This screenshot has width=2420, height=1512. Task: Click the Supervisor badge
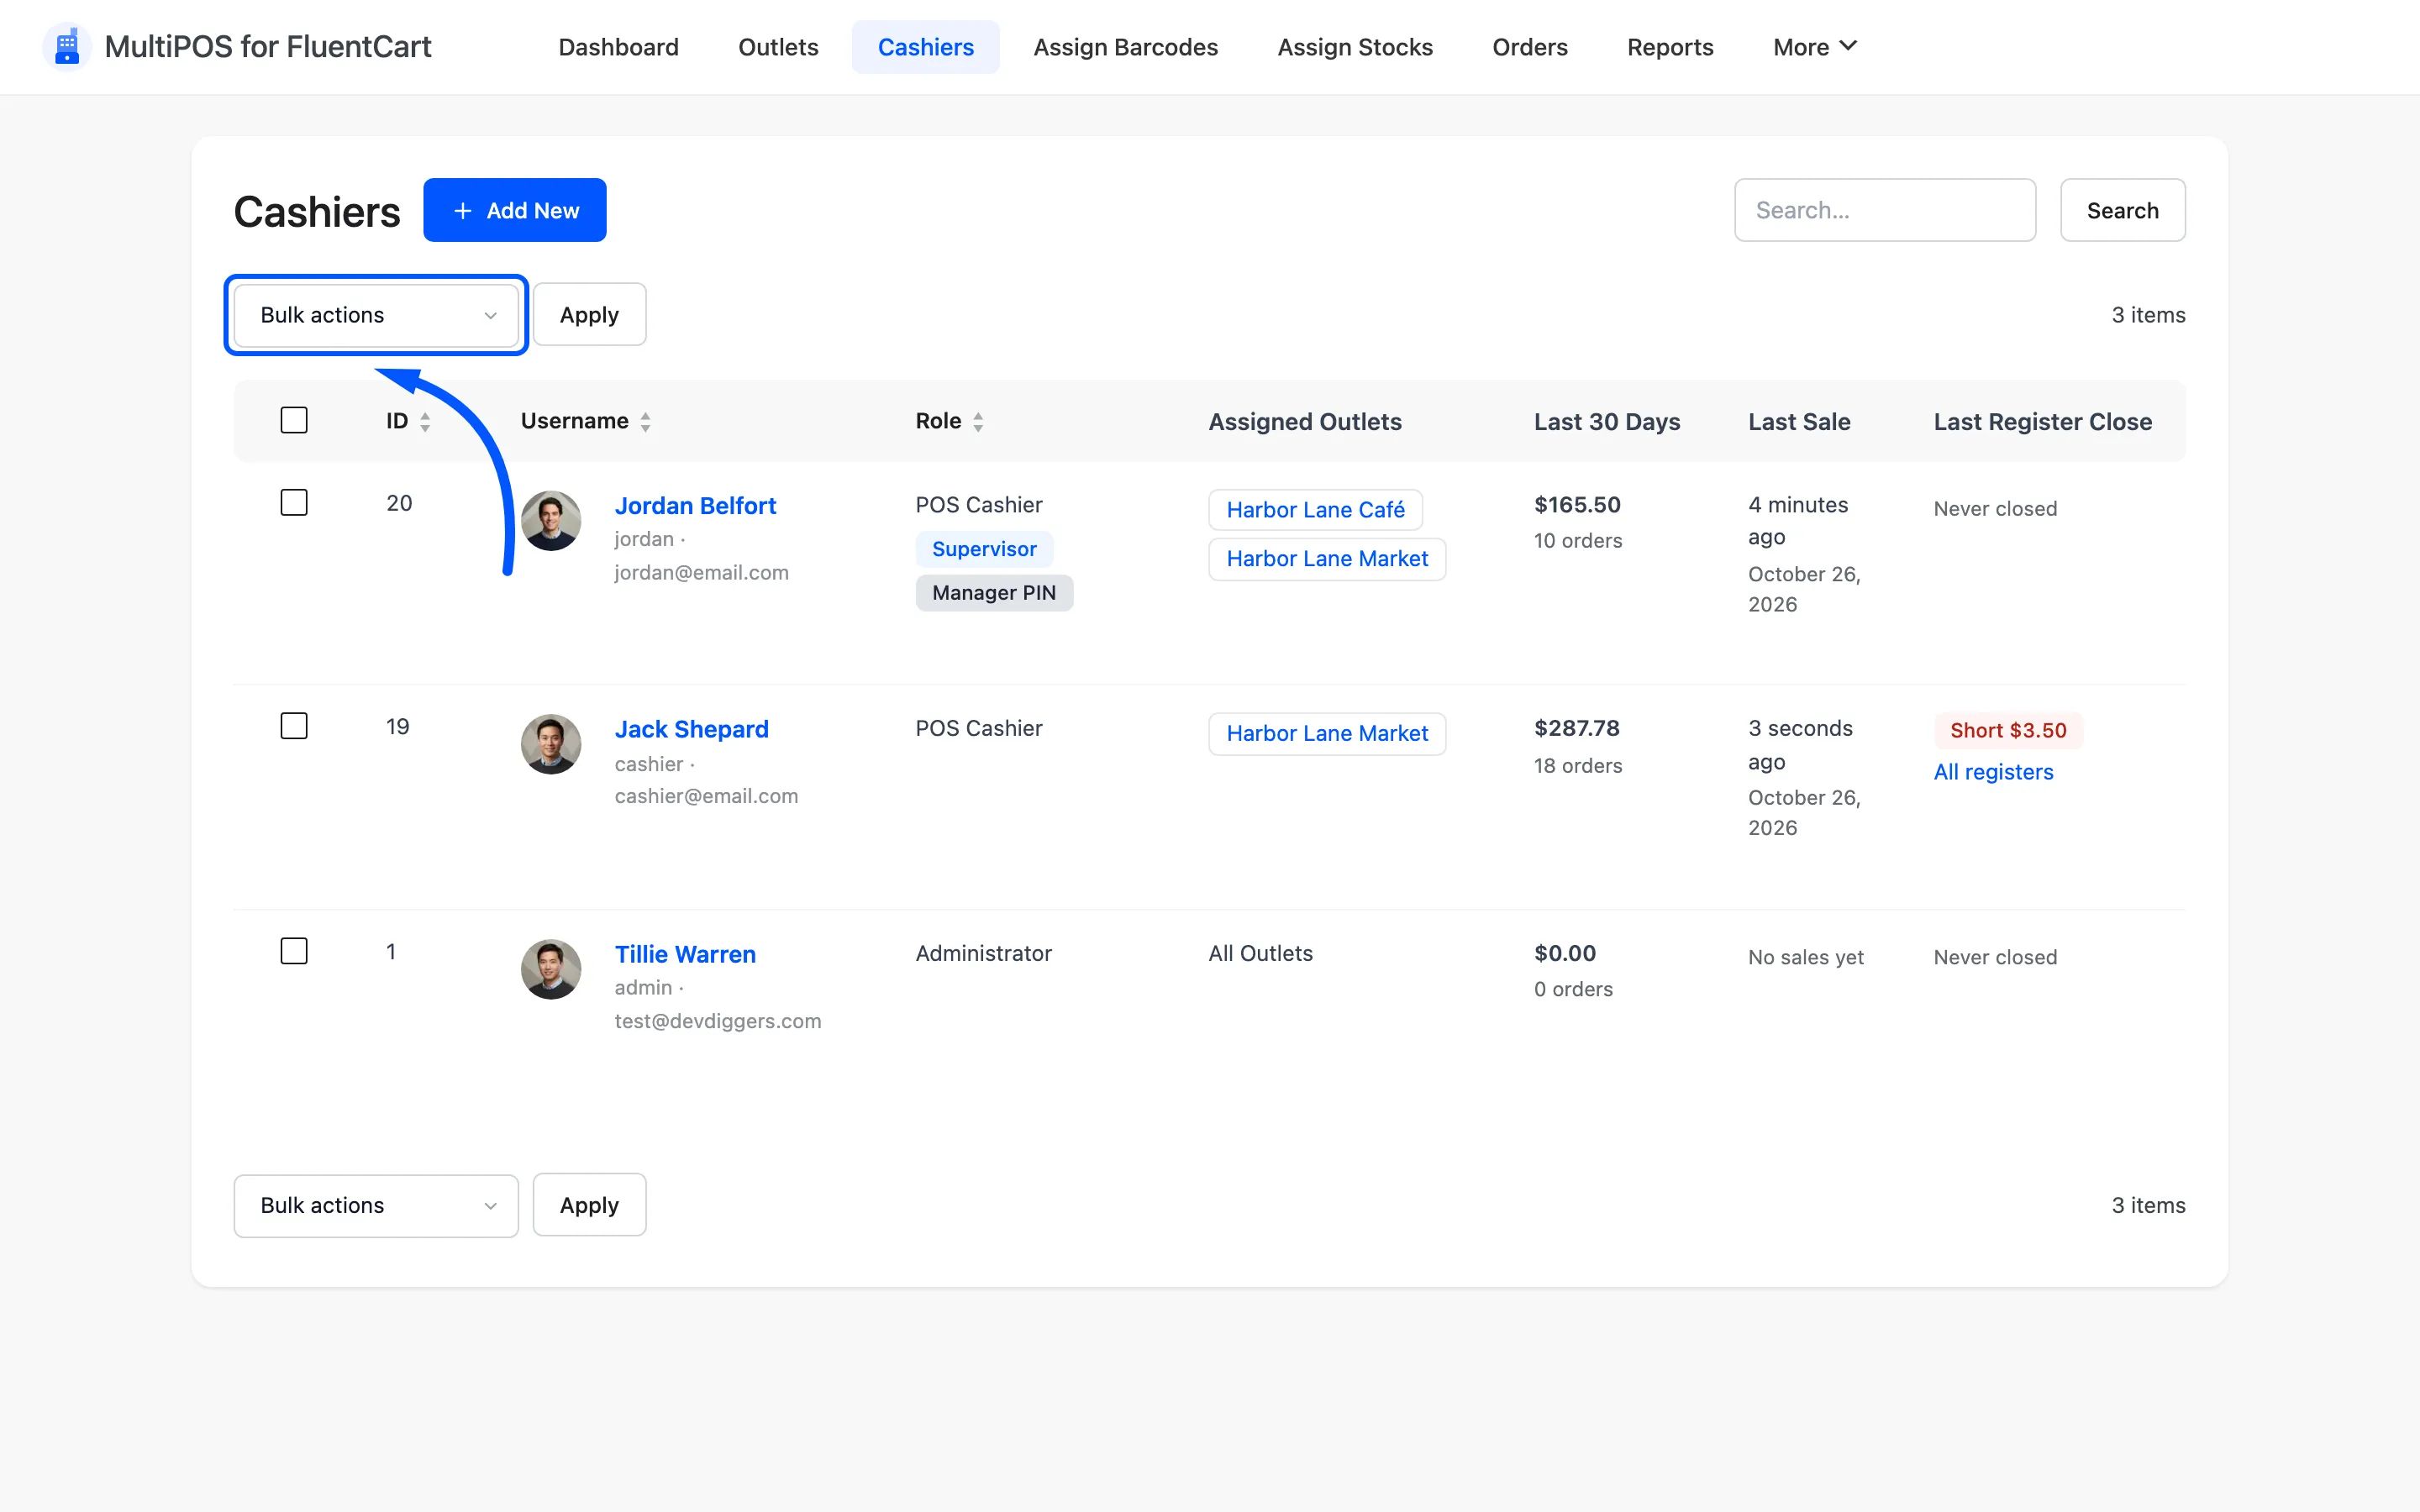(984, 549)
